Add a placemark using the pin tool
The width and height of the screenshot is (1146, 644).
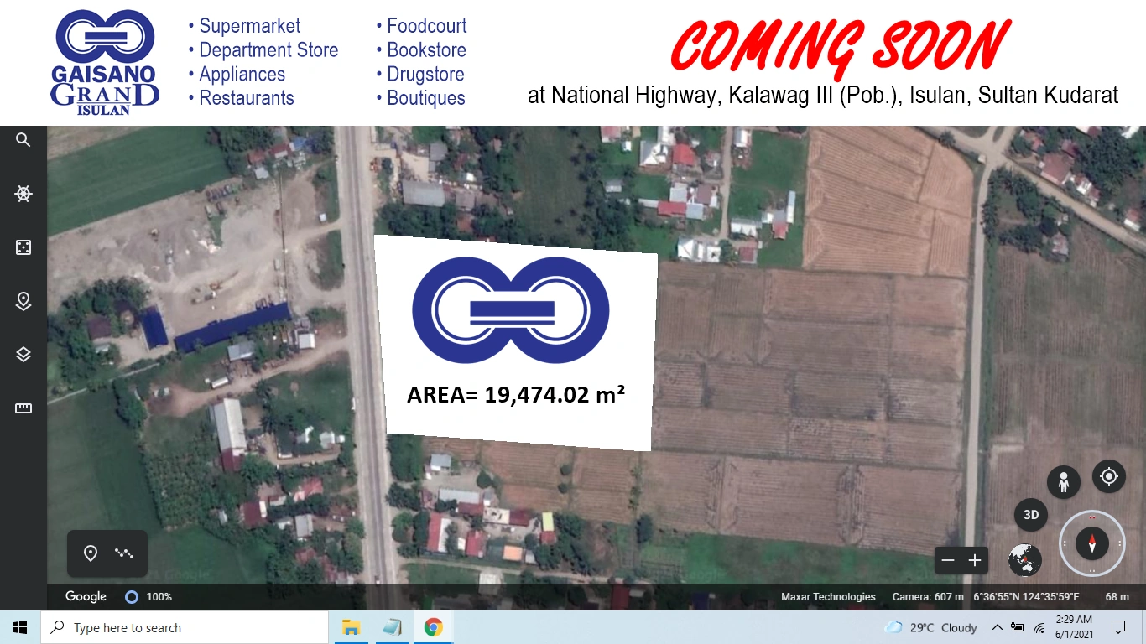[x=91, y=553]
